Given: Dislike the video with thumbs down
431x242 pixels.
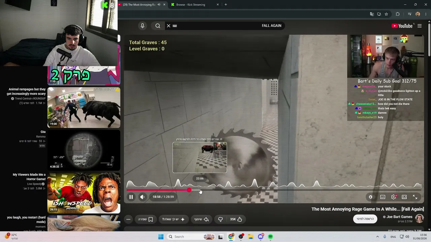Looking at the screenshot, I should click(x=221, y=219).
